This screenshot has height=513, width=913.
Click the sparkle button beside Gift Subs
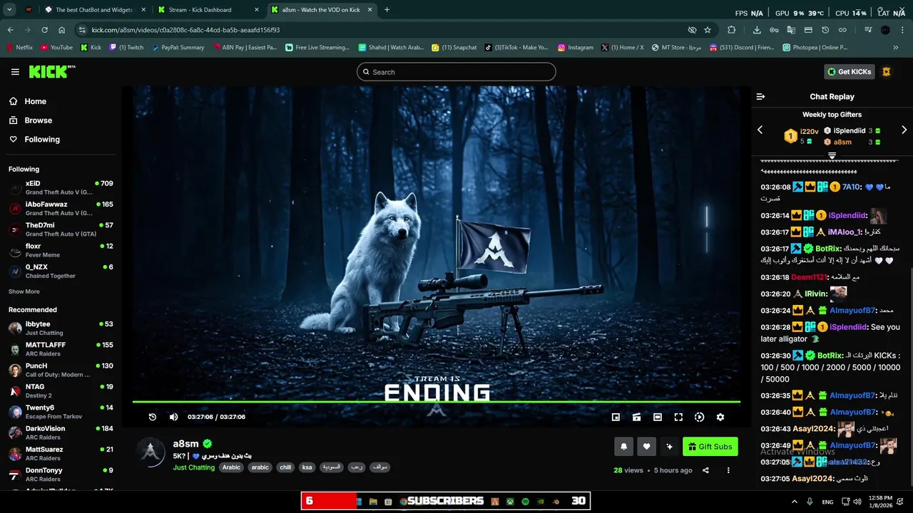[x=669, y=447]
